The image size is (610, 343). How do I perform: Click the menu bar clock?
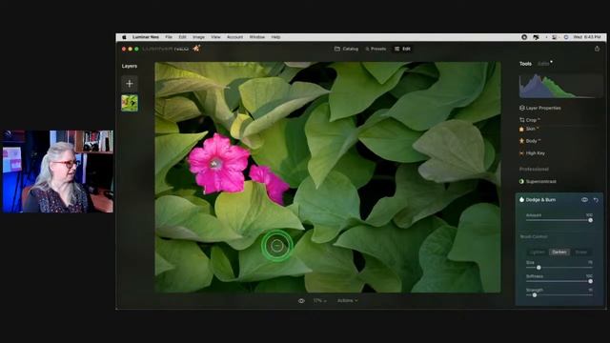click(587, 37)
